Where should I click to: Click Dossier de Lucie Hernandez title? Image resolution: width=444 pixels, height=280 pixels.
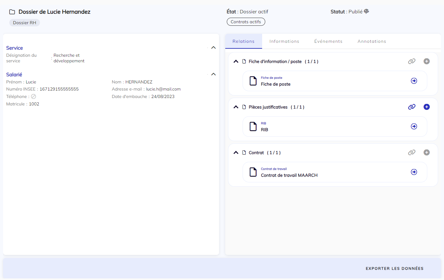click(55, 12)
